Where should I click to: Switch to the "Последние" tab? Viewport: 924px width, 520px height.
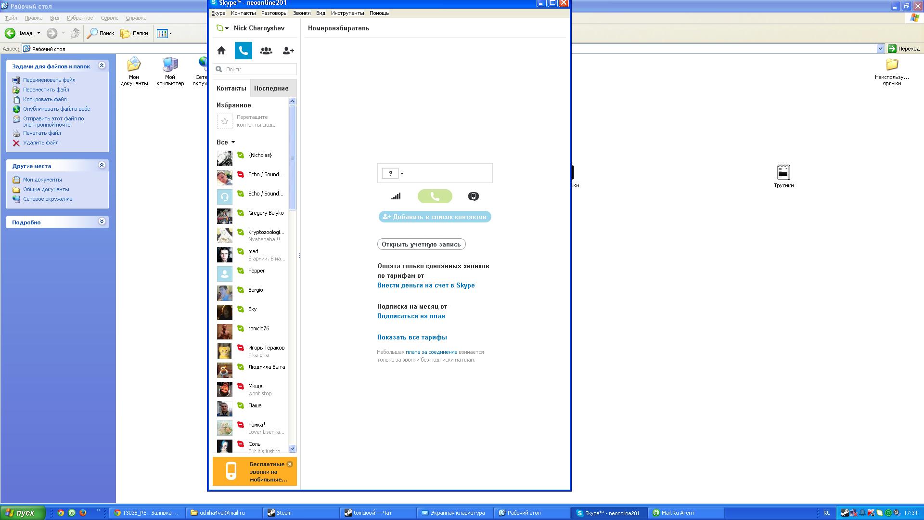point(271,89)
